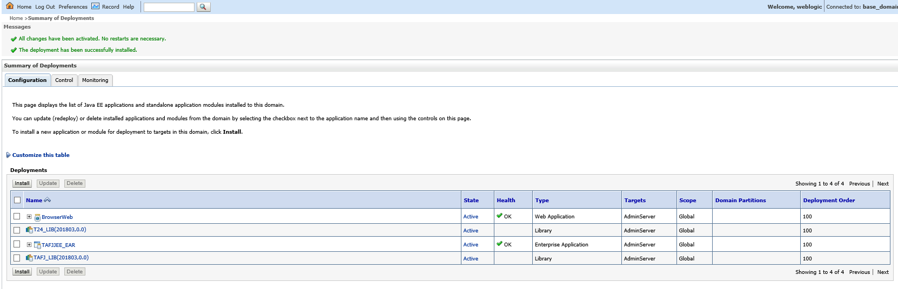The width and height of the screenshot is (898, 289).
Task: Click the sort arrow icon beside Name
Action: 48,200
